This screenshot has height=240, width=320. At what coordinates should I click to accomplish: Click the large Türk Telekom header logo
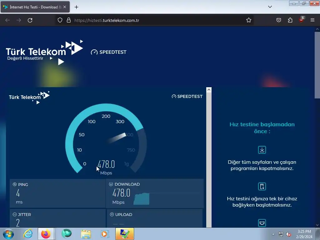[x=44, y=52]
